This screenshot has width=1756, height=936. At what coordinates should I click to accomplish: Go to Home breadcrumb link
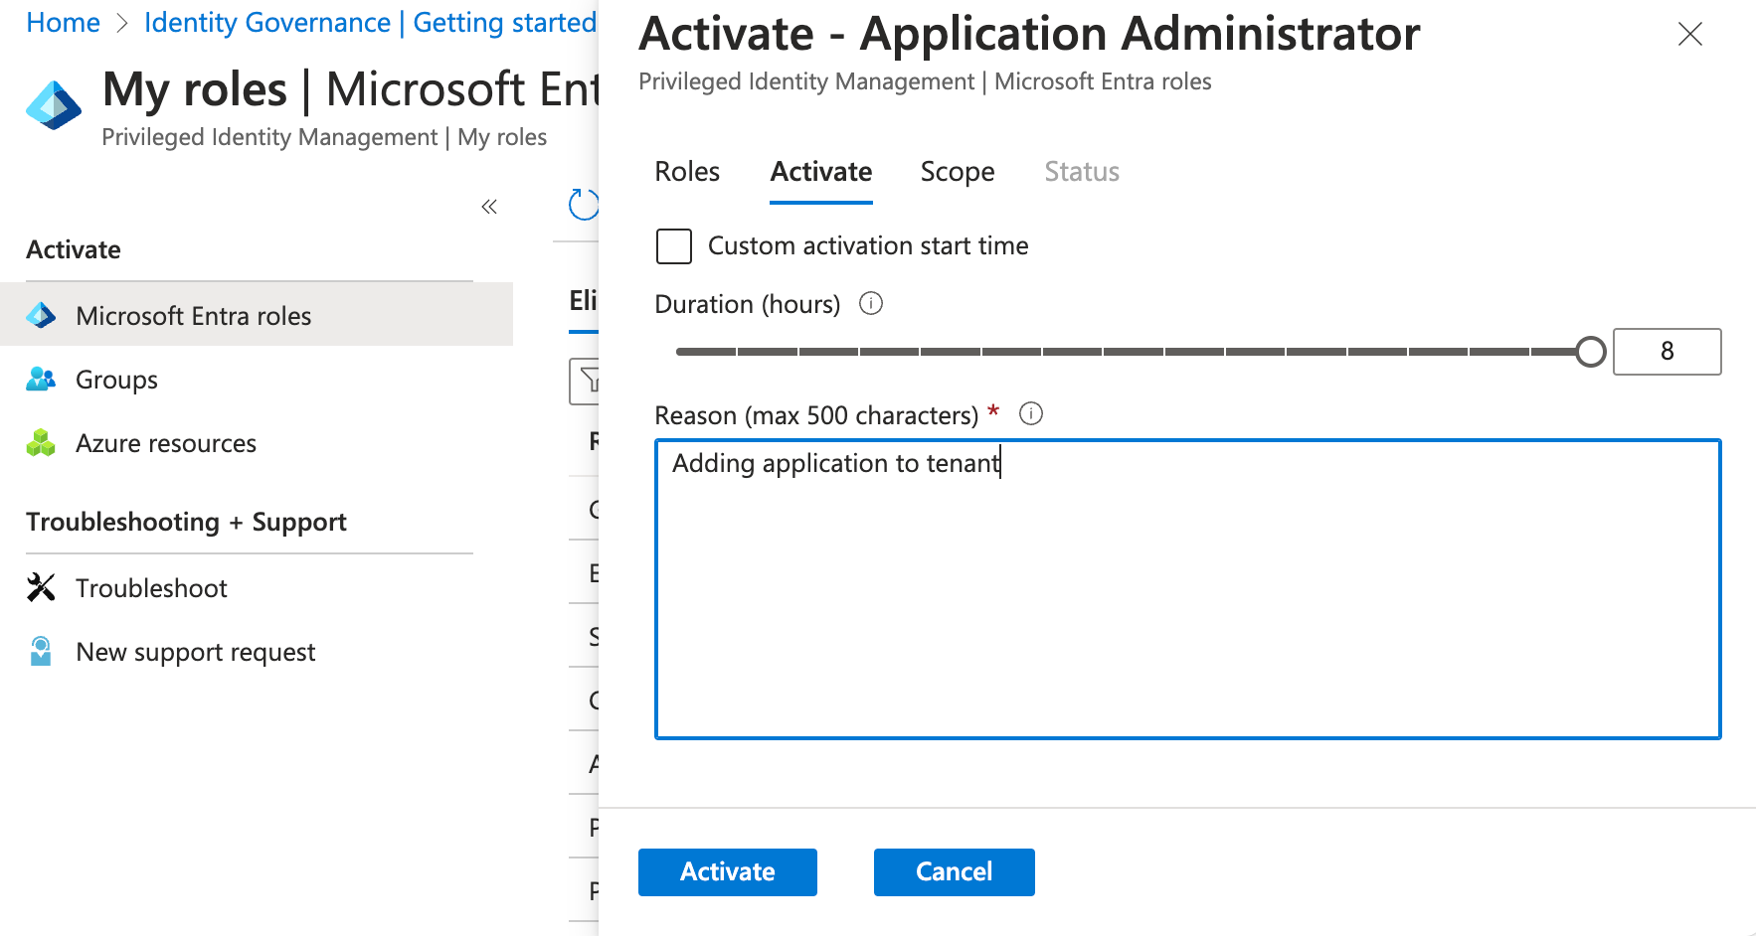63,23
